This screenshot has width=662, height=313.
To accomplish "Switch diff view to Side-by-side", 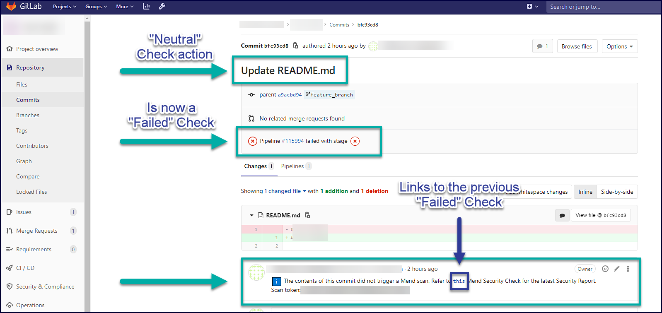I will [617, 192].
